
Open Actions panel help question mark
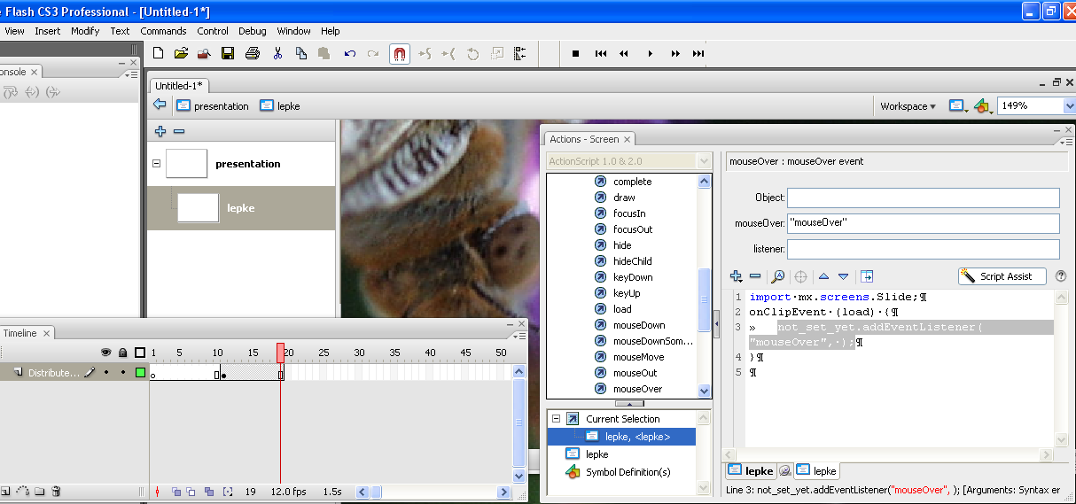1061,276
